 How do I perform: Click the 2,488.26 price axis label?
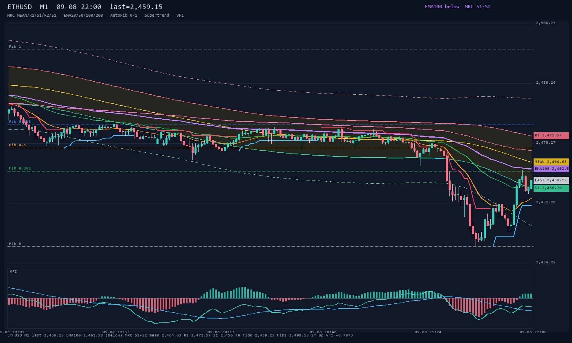point(546,82)
